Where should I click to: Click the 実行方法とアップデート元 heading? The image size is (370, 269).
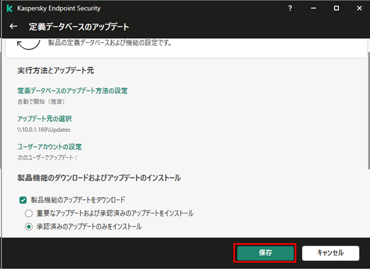(55, 70)
